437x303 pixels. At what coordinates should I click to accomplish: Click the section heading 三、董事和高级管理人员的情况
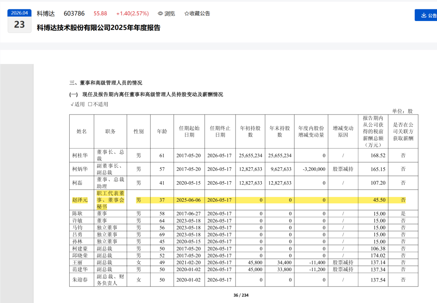[x=106, y=83]
